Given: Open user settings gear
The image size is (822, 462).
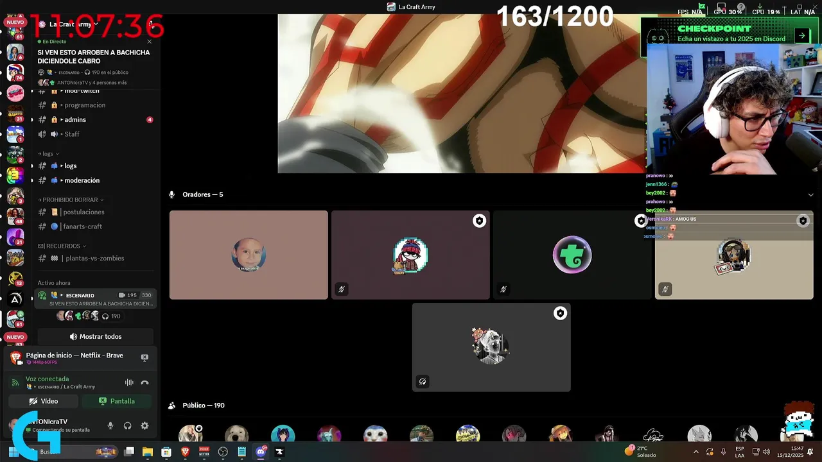Looking at the screenshot, I should click(x=144, y=425).
